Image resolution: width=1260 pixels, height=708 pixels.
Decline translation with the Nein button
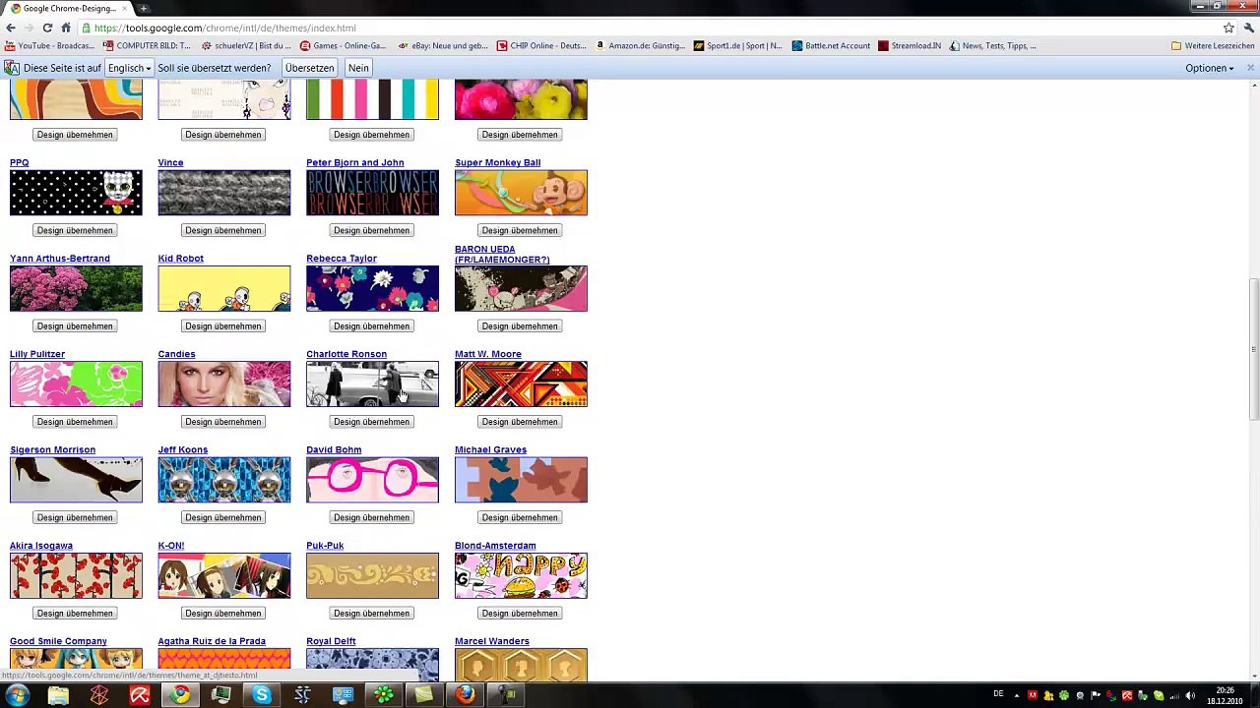click(358, 68)
